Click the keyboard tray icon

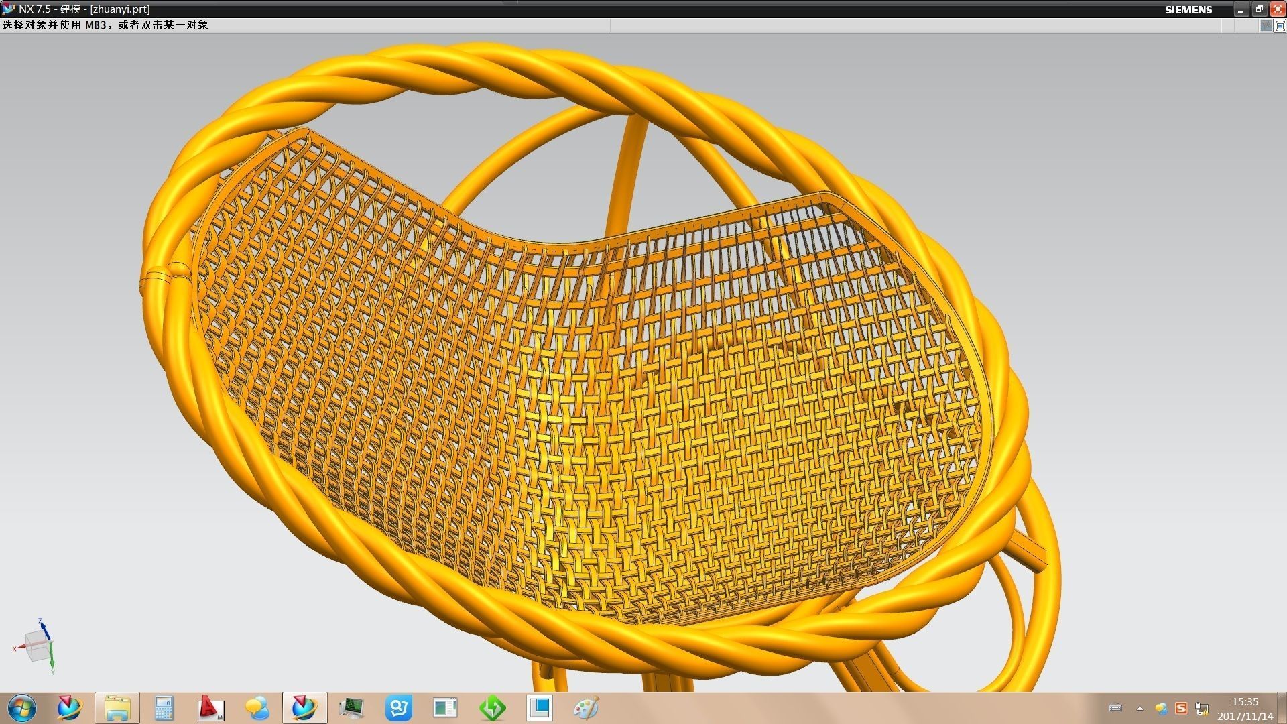[1115, 708]
